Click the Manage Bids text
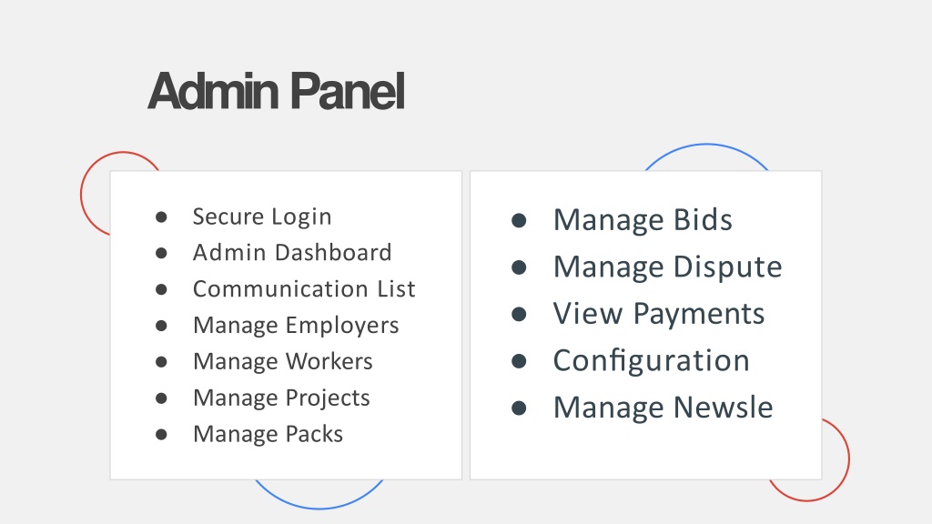Image resolution: width=932 pixels, height=524 pixels. (x=643, y=220)
